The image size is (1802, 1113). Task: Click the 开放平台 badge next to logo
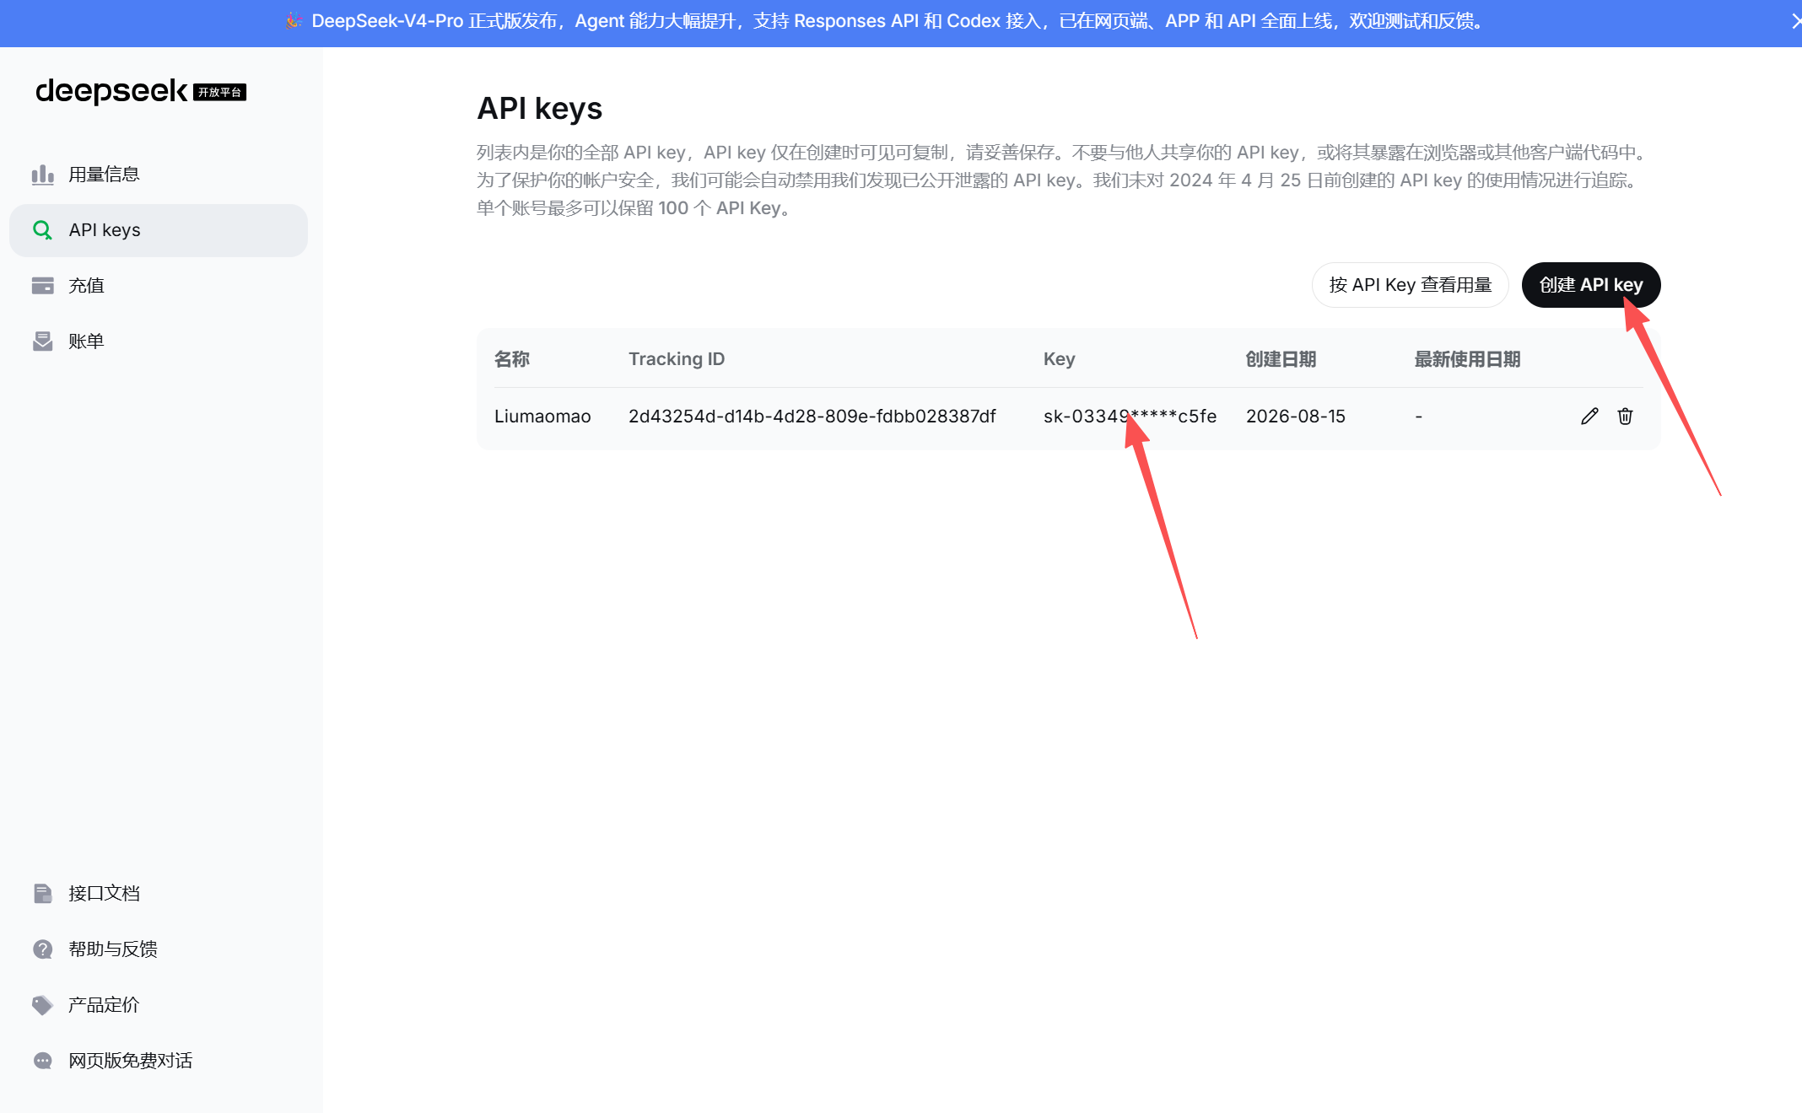pyautogui.click(x=219, y=92)
